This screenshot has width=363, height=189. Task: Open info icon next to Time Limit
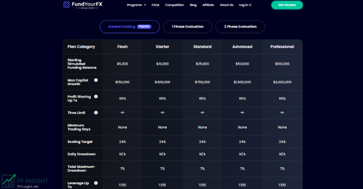coord(96,113)
